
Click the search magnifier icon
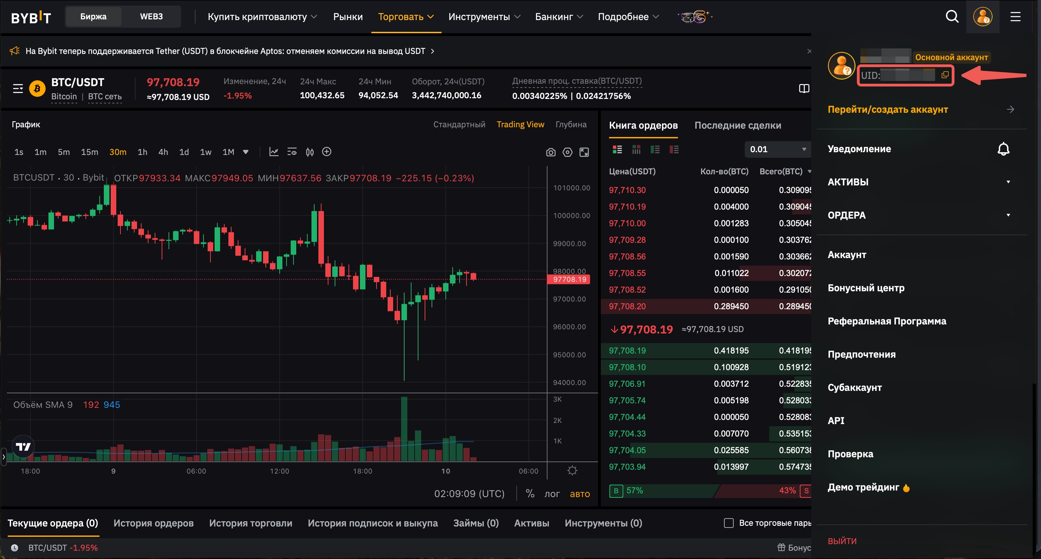coord(952,17)
